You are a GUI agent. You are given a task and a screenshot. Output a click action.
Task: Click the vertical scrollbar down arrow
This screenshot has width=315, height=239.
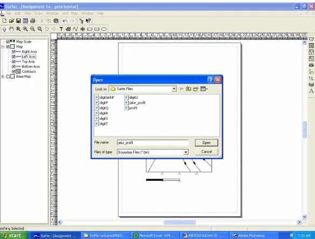coord(304,217)
